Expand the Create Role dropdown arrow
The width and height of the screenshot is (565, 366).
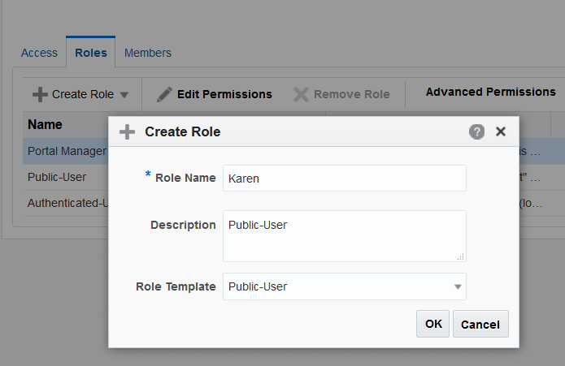pyautogui.click(x=124, y=95)
